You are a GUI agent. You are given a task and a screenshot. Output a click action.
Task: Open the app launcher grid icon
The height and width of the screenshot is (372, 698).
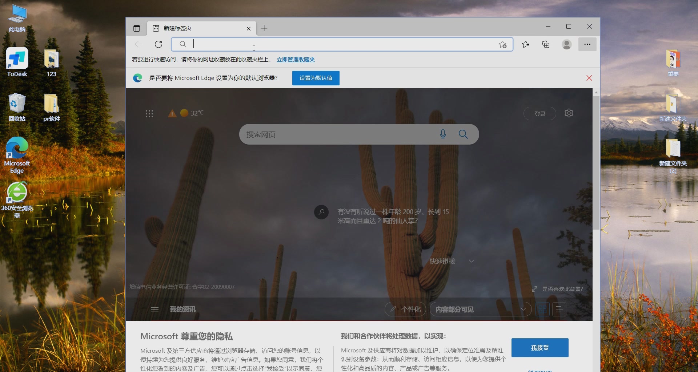coord(149,114)
